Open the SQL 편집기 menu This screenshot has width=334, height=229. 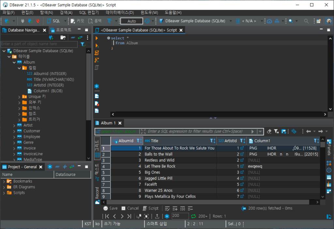click(89, 12)
